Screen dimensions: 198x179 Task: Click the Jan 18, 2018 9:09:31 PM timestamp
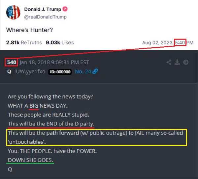[54, 62]
